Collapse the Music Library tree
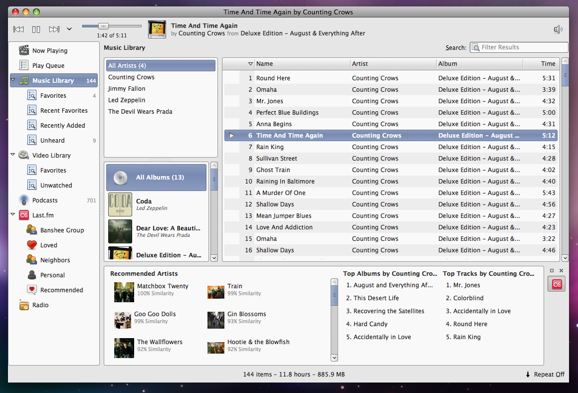Screen dimensions: 578x393 (x=13, y=80)
